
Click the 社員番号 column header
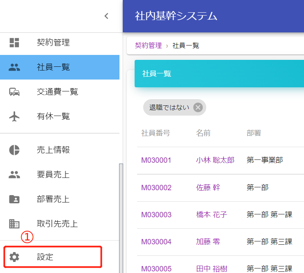point(155,133)
